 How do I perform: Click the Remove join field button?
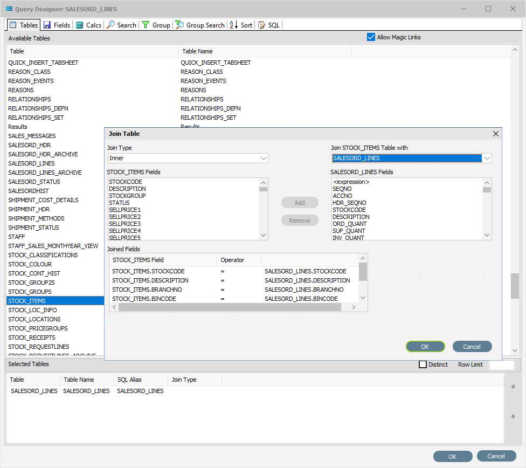(300, 221)
